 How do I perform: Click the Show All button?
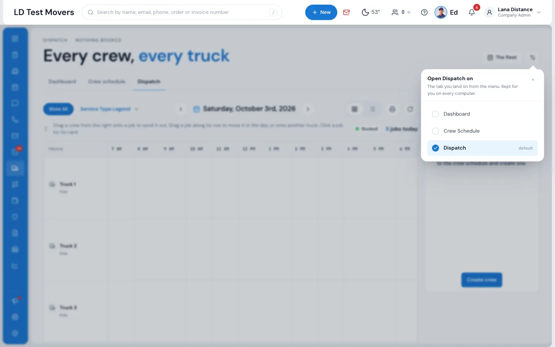click(58, 109)
